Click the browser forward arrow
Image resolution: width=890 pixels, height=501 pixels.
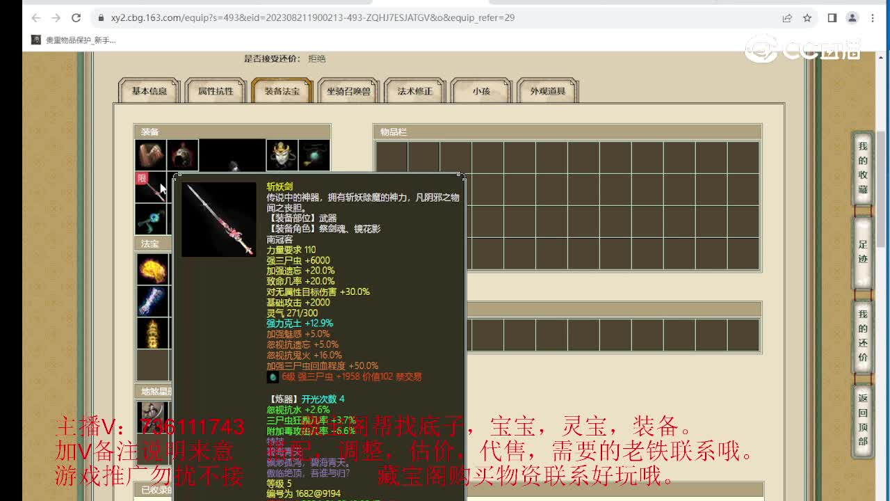click(x=56, y=18)
